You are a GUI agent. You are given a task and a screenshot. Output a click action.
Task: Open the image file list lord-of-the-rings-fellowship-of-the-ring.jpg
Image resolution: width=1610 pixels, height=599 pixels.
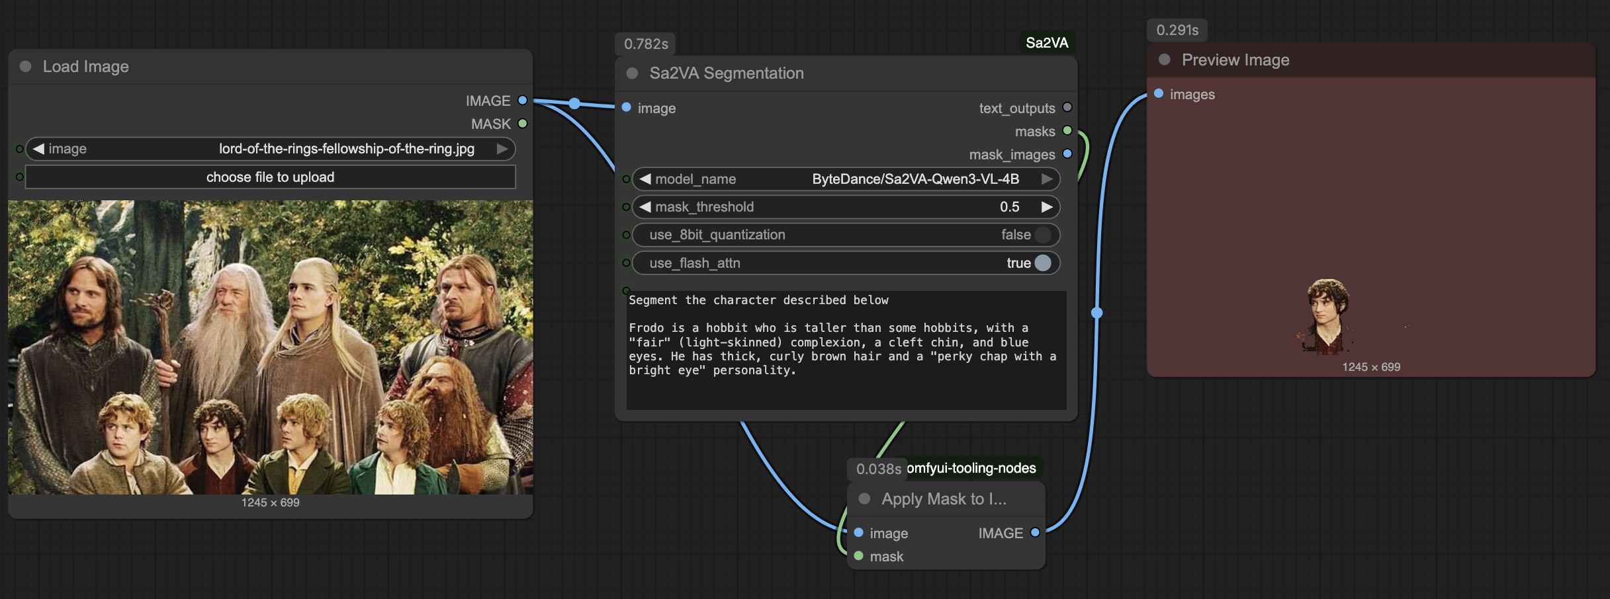pos(347,149)
